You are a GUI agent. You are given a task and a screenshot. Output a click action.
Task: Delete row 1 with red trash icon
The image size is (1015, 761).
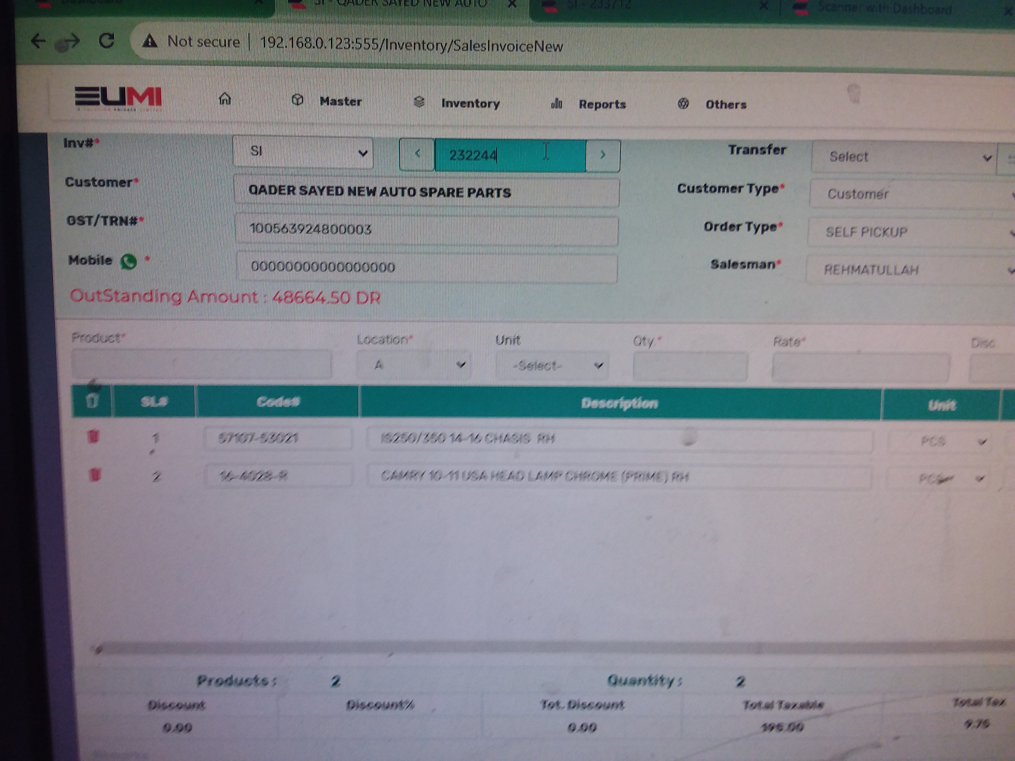coord(93,437)
